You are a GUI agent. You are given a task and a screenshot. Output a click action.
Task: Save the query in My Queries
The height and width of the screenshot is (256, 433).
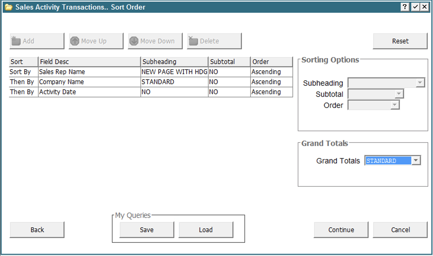147,230
